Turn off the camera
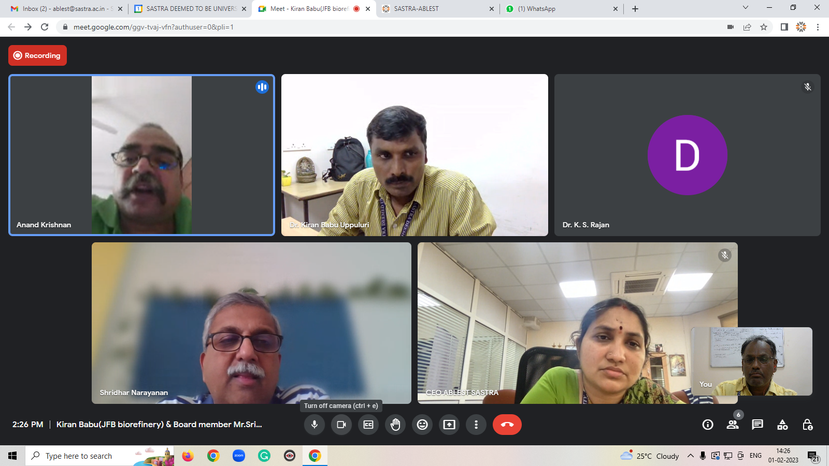The image size is (829, 466). pyautogui.click(x=341, y=425)
